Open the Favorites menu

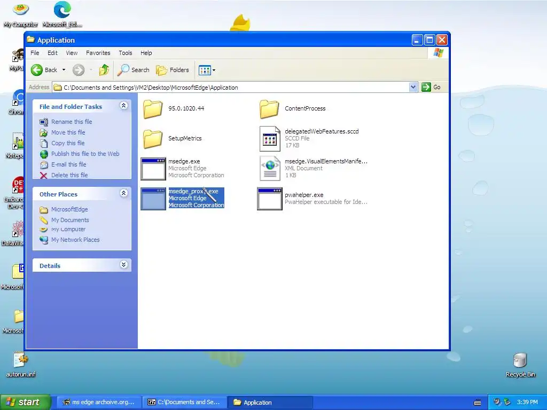coord(98,53)
